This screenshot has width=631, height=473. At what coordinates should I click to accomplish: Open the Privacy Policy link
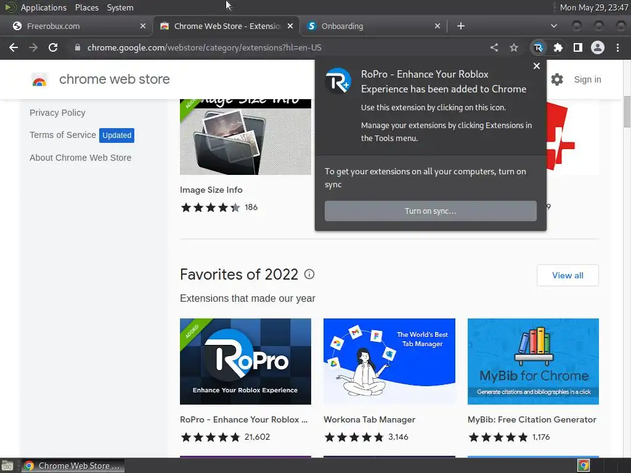[57, 113]
